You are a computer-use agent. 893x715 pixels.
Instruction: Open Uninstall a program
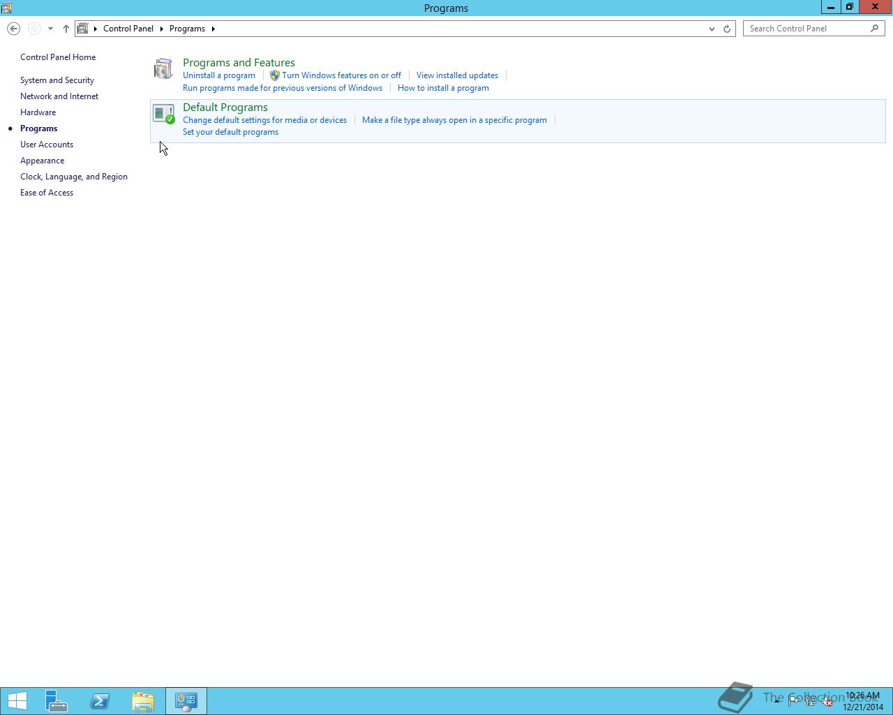[x=219, y=75]
